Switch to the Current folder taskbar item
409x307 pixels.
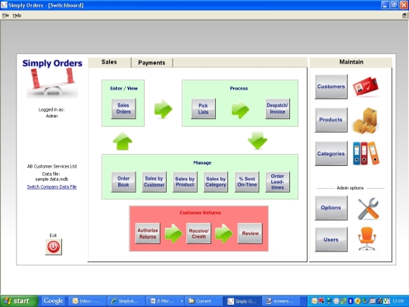pyautogui.click(x=203, y=301)
